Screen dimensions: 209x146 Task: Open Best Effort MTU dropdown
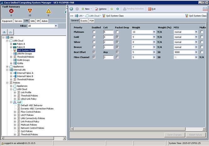196,52
